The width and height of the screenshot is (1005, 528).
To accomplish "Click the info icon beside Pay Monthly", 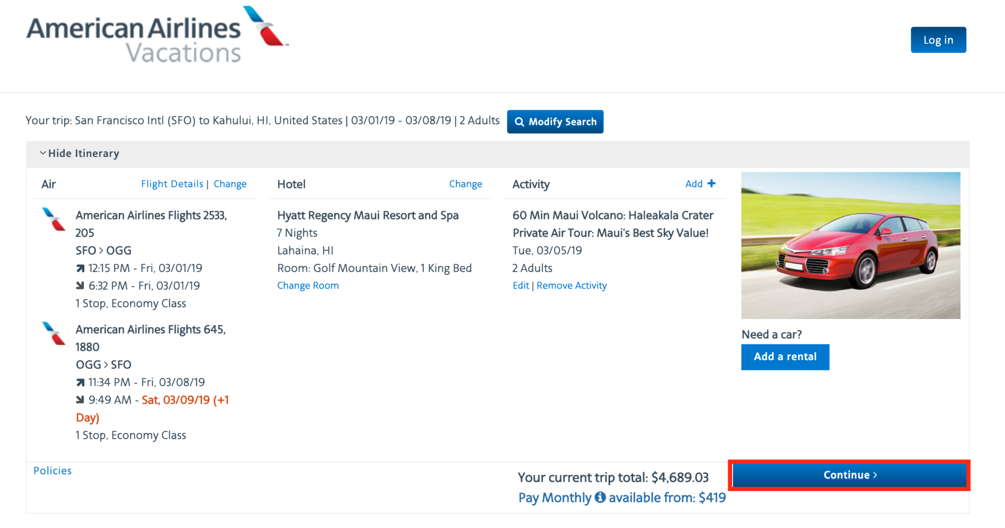I will pyautogui.click(x=600, y=498).
